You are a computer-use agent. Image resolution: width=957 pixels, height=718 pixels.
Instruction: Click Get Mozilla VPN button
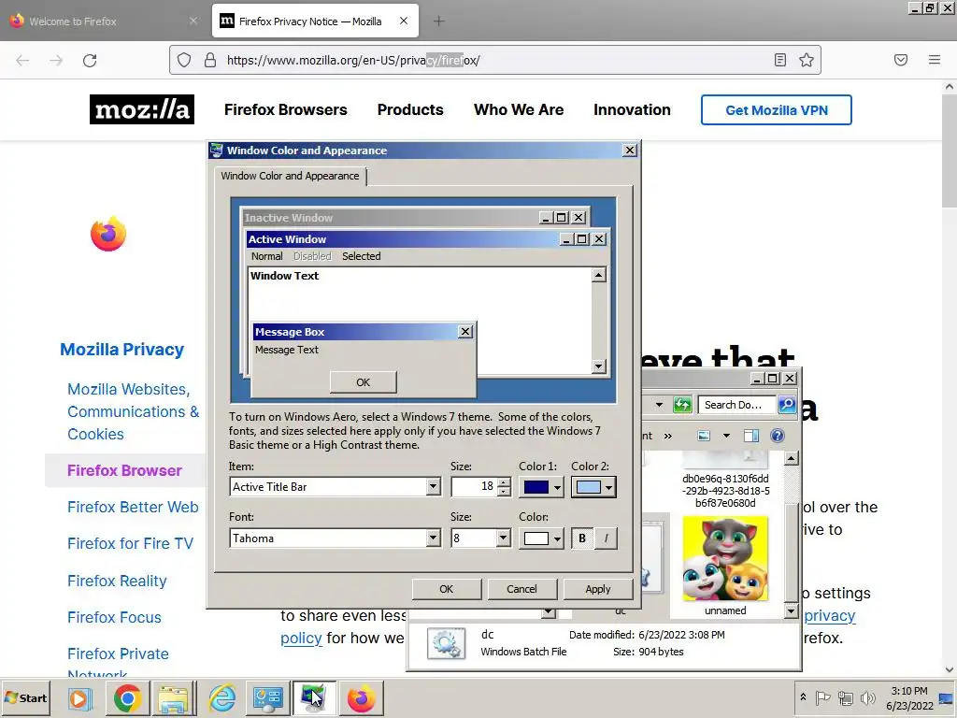coord(777,110)
